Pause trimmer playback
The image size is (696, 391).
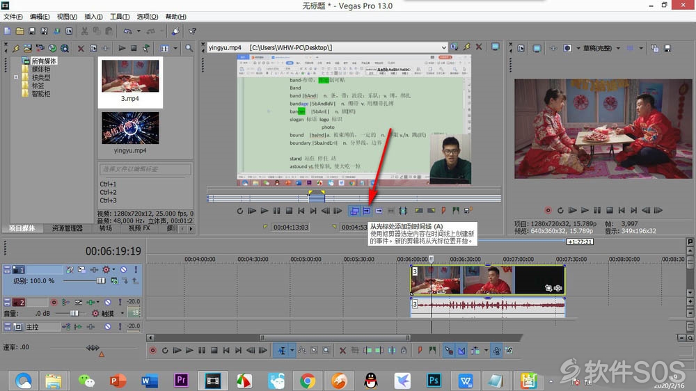(276, 211)
